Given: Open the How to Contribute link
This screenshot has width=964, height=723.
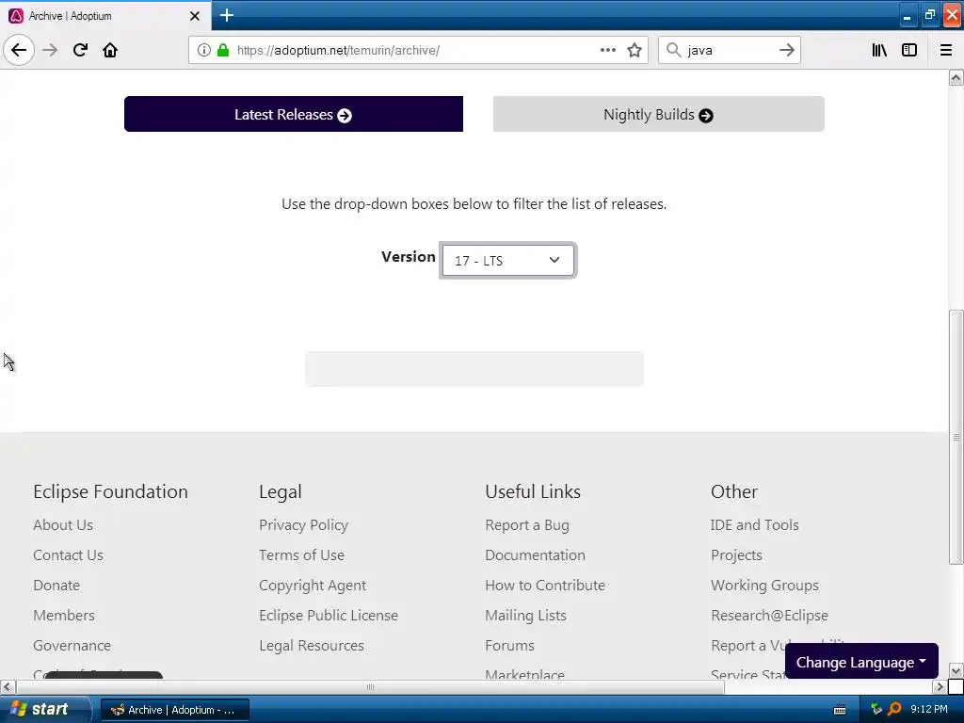Looking at the screenshot, I should coord(545,586).
